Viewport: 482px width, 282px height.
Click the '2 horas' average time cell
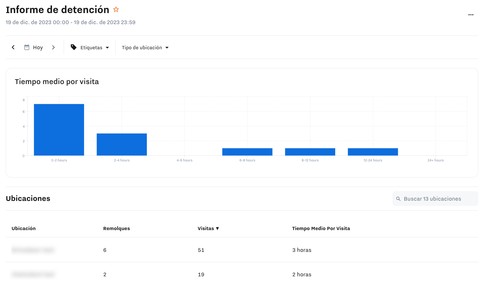[x=302, y=274]
